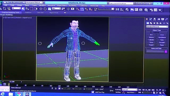Open the Standard Primitives dropdown
Screen dimensions: 170x96
[x=157, y=27]
